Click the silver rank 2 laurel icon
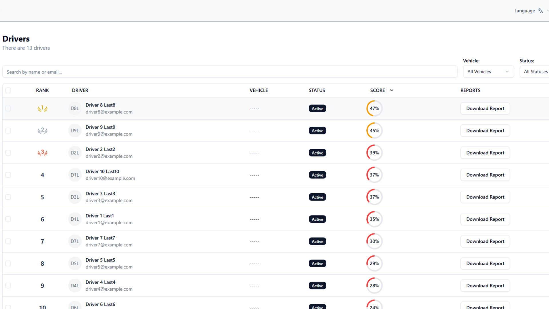 click(42, 131)
